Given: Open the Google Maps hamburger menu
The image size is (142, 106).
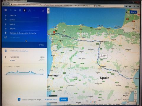Looking at the screenshot, I should pos(6,10).
